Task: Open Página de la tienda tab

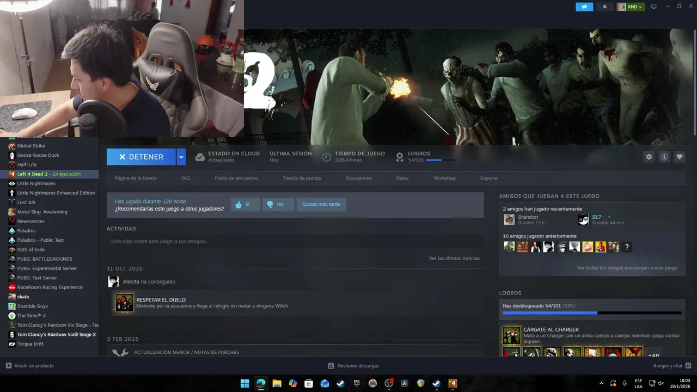Action: (x=136, y=178)
